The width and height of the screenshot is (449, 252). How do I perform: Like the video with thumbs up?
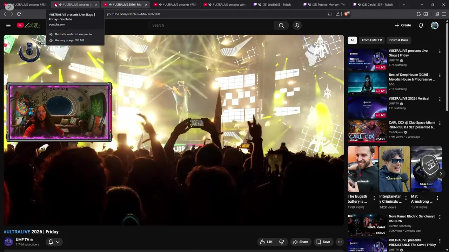tap(266, 242)
